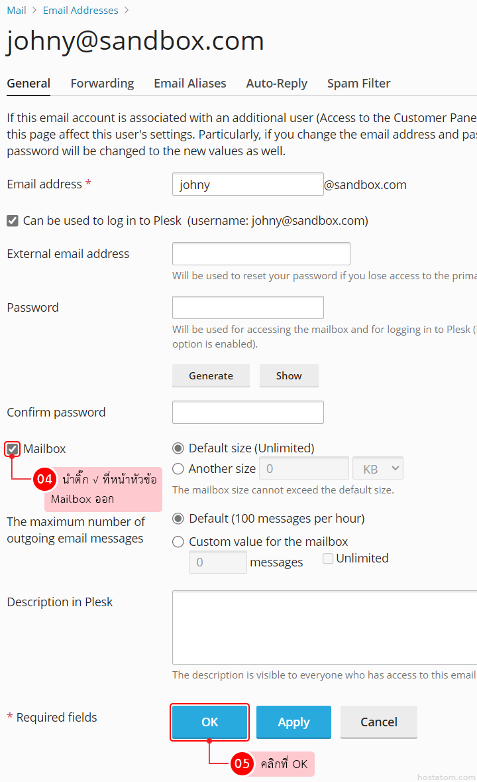Choose the Another size radio option
The width and height of the screenshot is (477, 782).
pyautogui.click(x=178, y=469)
